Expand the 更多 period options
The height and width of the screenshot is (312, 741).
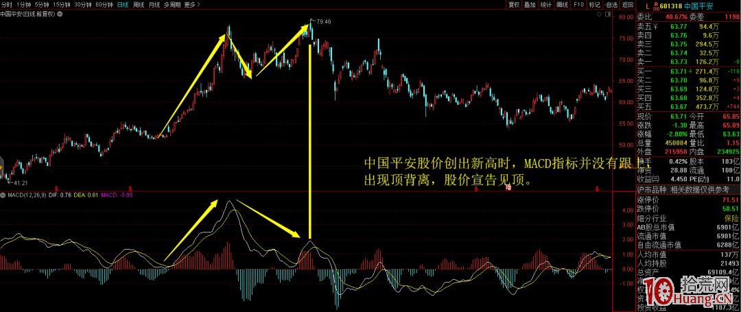pyautogui.click(x=192, y=5)
